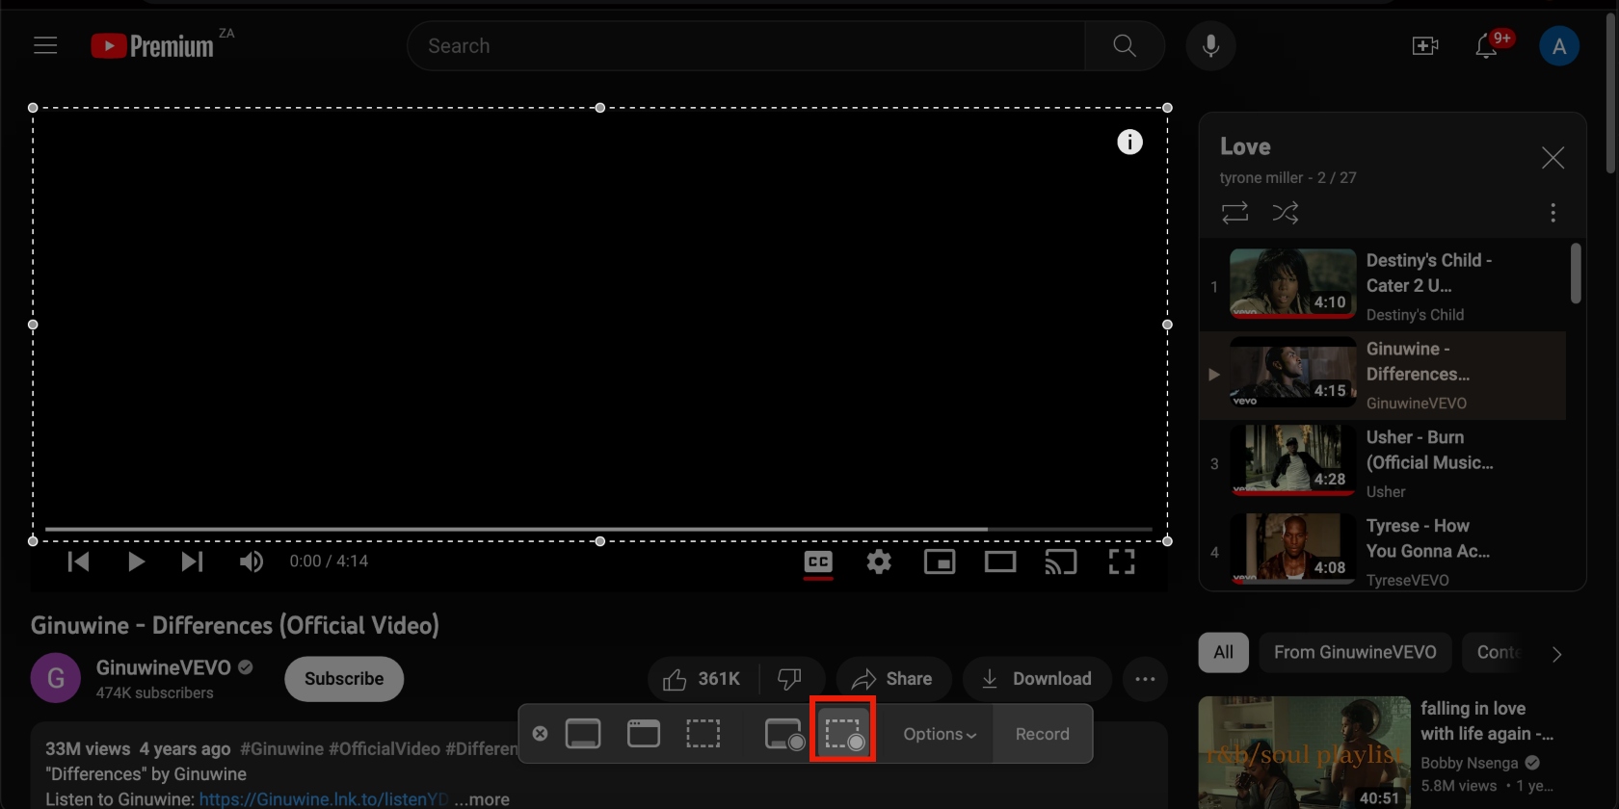Image resolution: width=1619 pixels, height=809 pixels.
Task: Skip to previous video
Action: point(78,561)
